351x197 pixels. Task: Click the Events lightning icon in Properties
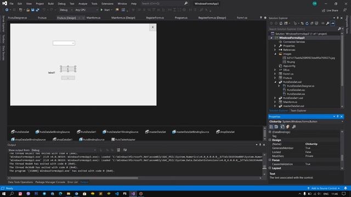[x=288, y=126]
